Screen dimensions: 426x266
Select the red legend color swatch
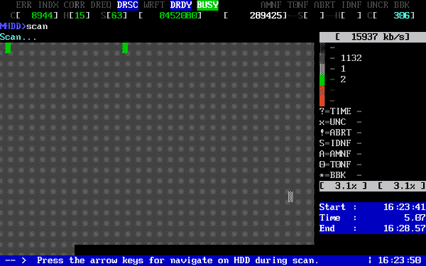pos(322,96)
